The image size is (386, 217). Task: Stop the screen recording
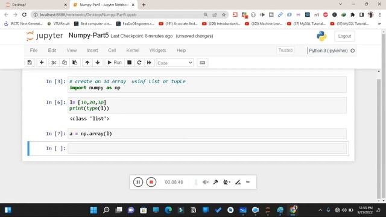pyautogui.click(x=151, y=182)
